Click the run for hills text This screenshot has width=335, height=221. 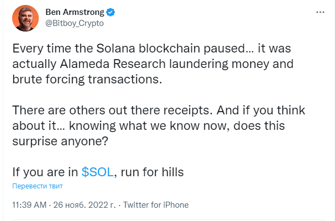point(152,172)
